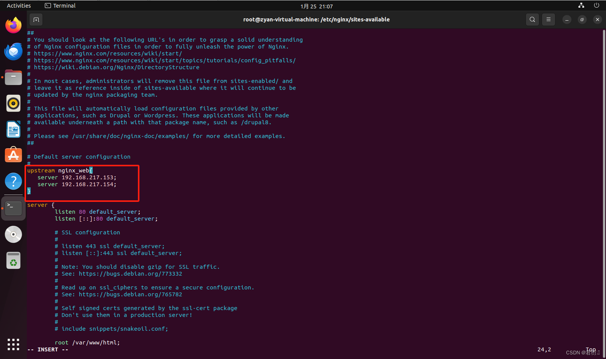
Task: Launch Thunderbird mail from the dock
Action: (13, 51)
